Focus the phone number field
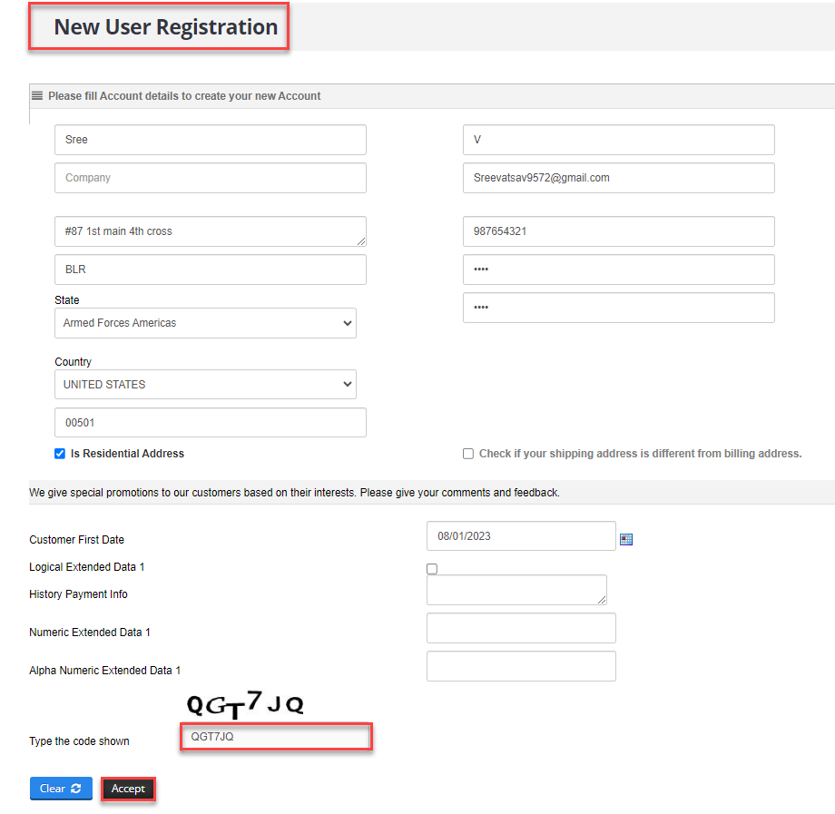 pos(619,231)
